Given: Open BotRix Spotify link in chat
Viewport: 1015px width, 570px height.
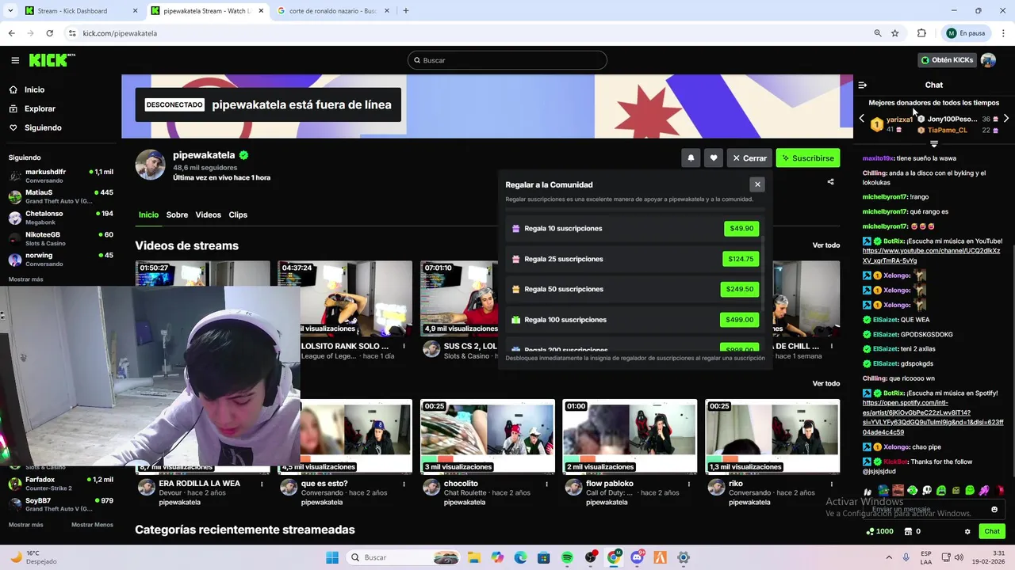Looking at the screenshot, I should pos(933,417).
